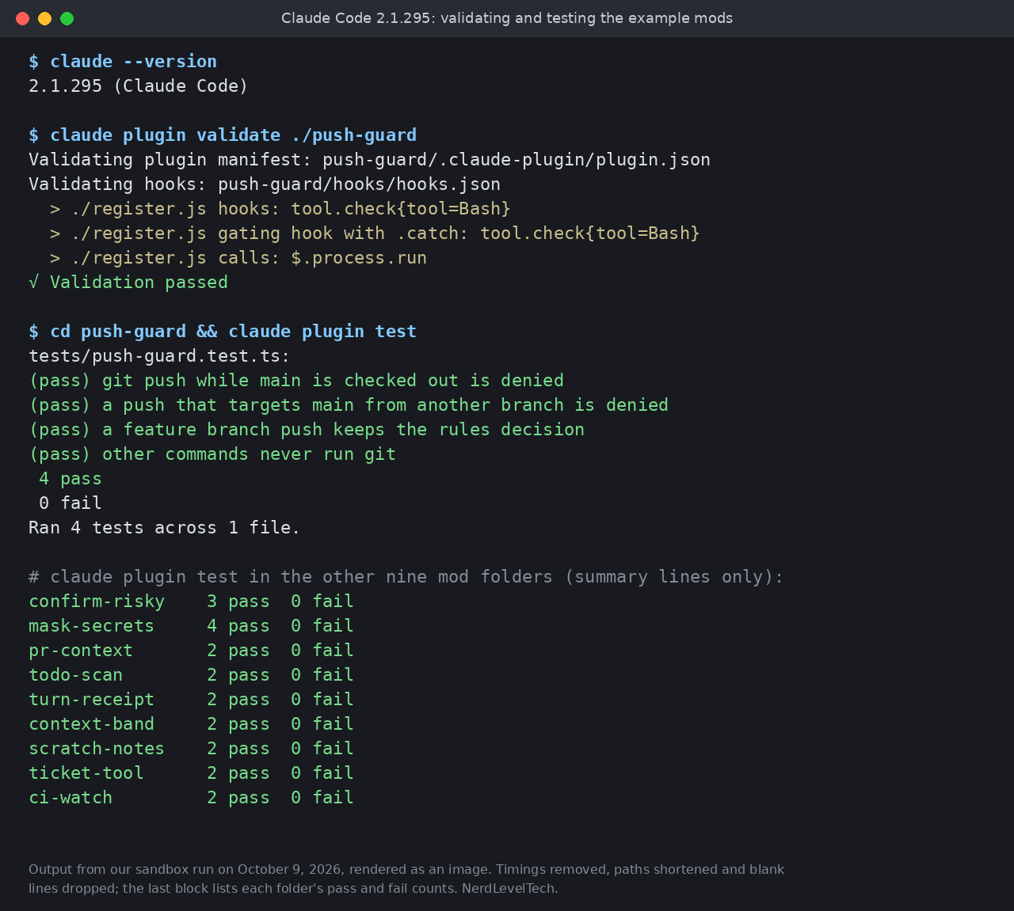Click the 'feature branch push keeps the rules decision' test
The width and height of the screenshot is (1014, 911).
pos(307,430)
